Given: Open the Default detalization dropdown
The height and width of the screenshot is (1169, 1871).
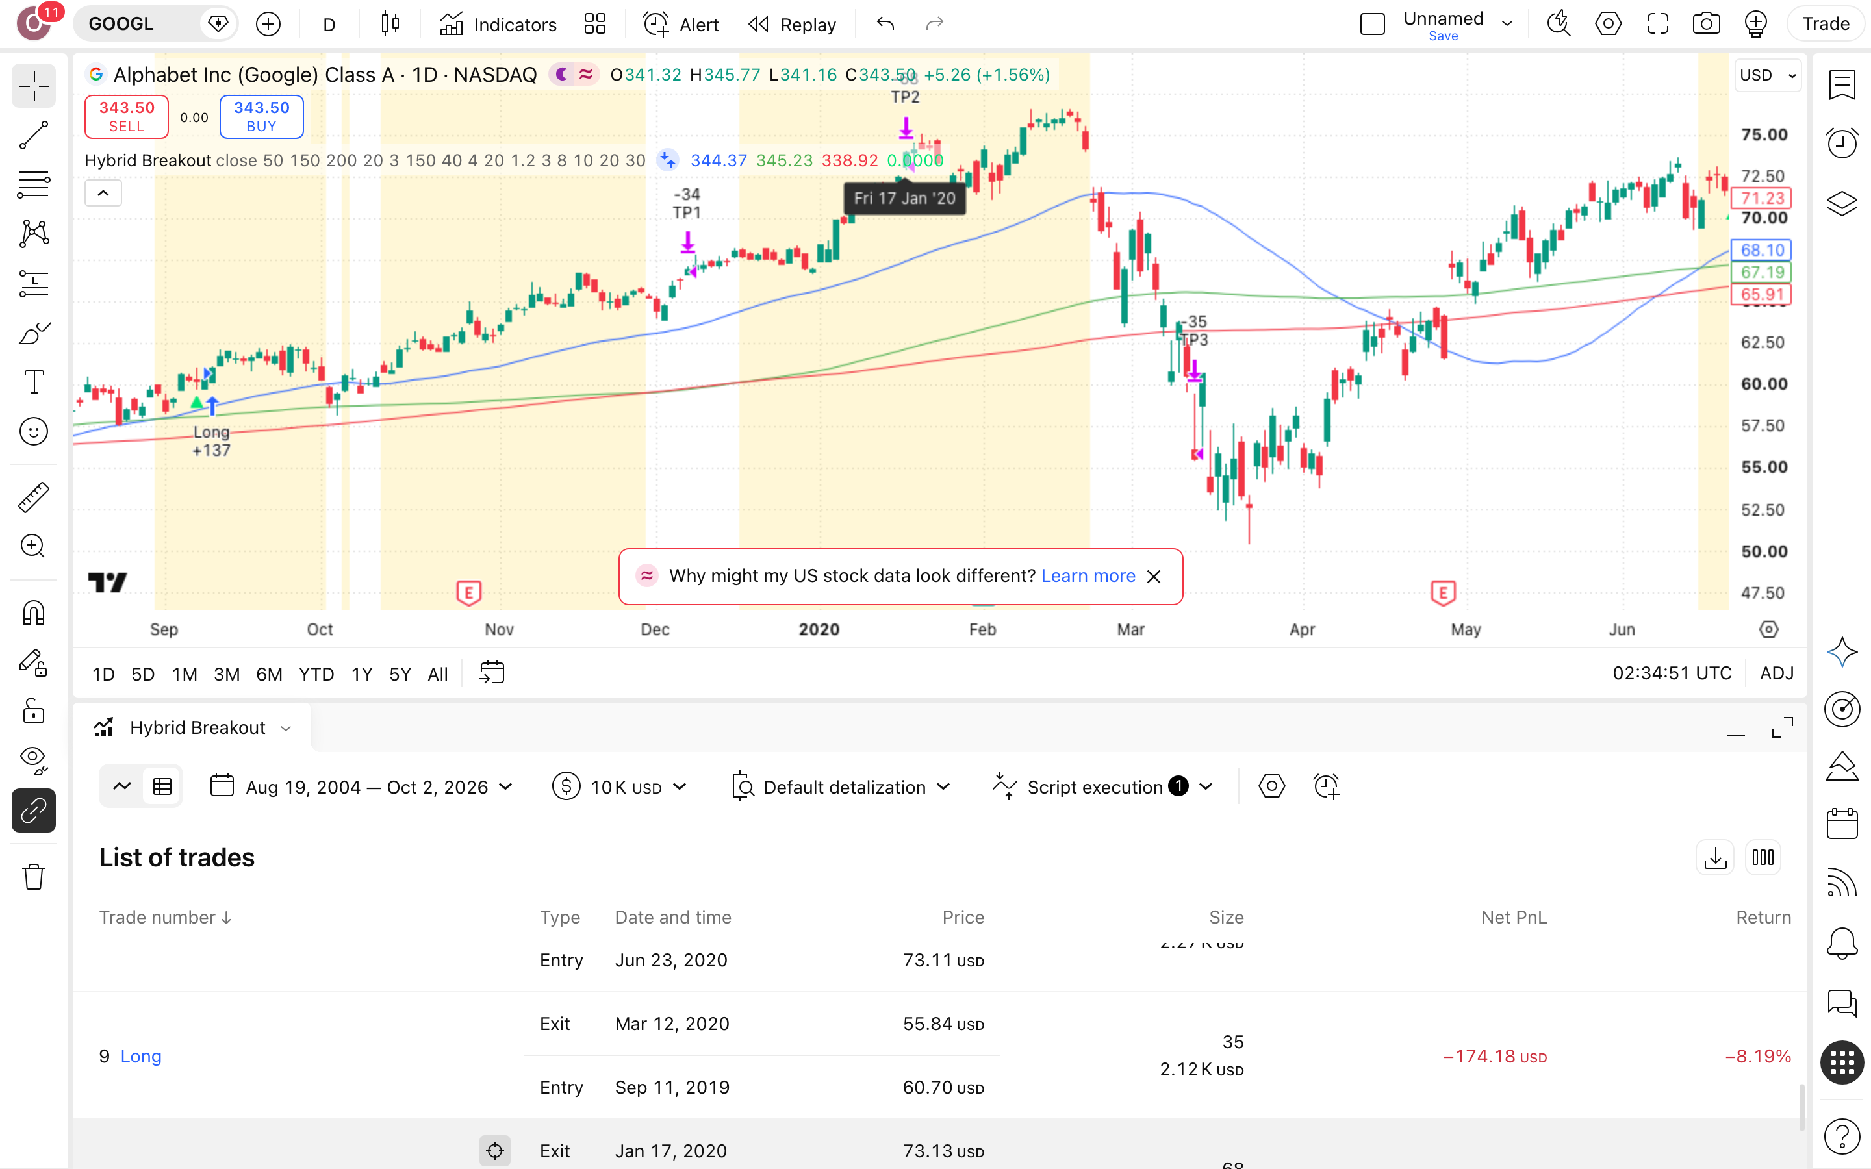Looking at the screenshot, I should click(841, 787).
